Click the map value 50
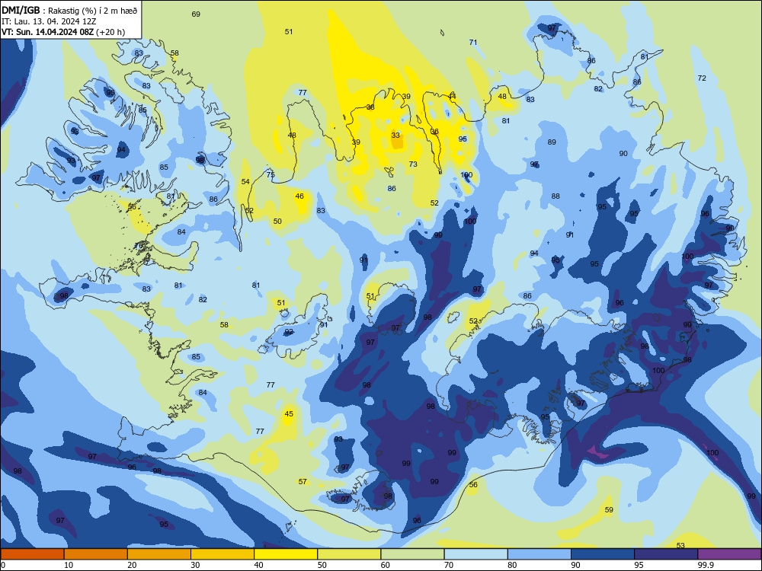Screen dimensions: 762x571 click(277, 222)
